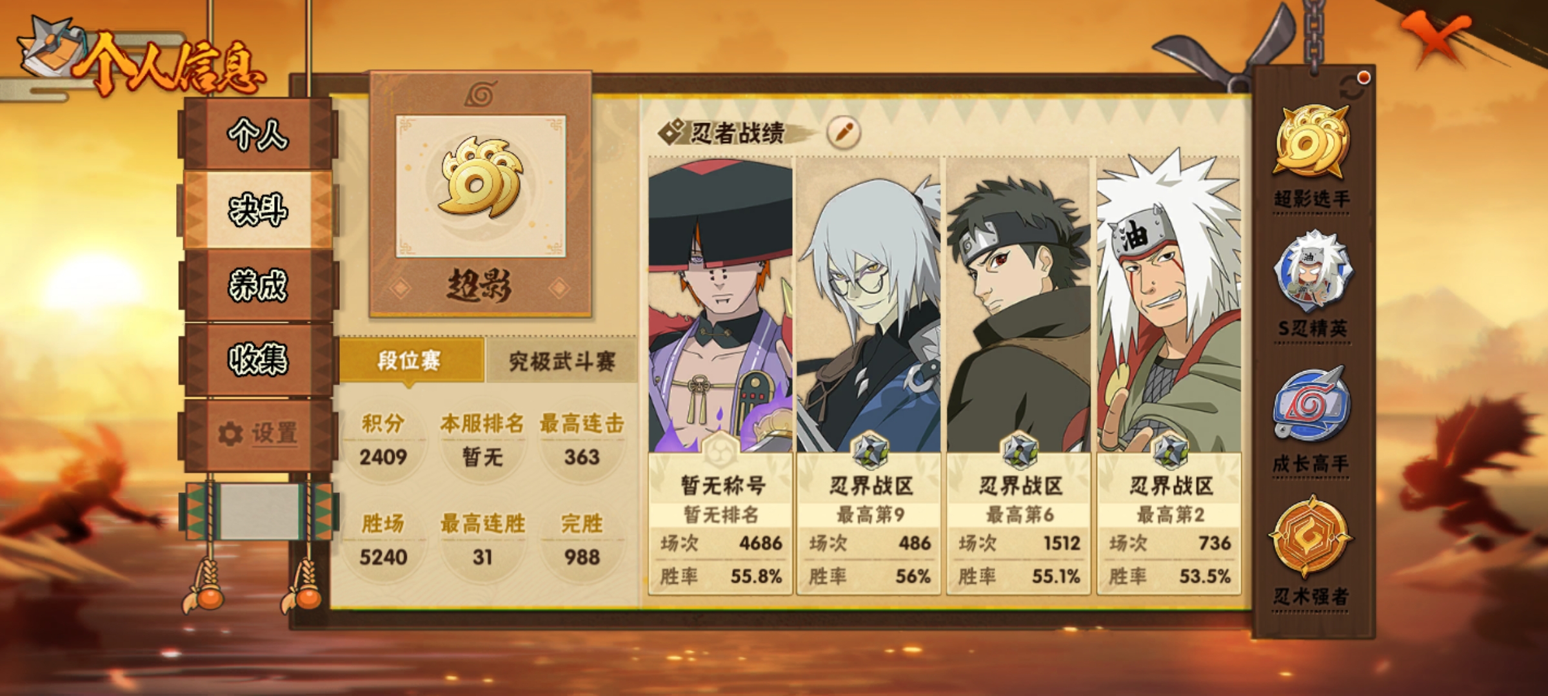Viewport: 1548px width, 696px height.
Task: Select the Kabuto ninja card ranked 最高第9
Action: pyautogui.click(x=869, y=375)
